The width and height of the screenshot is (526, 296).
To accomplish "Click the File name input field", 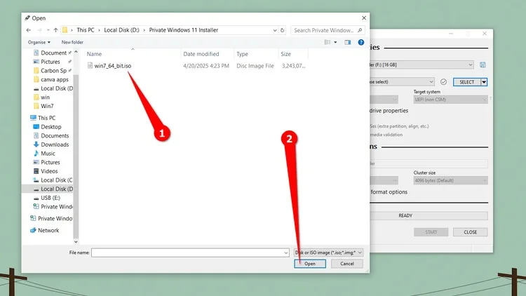I will coord(187,253).
